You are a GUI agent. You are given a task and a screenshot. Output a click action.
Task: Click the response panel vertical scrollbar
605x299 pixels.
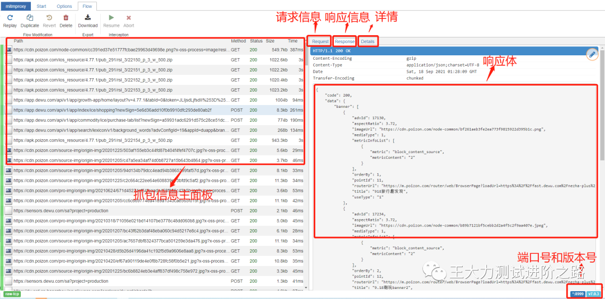click(x=603, y=104)
